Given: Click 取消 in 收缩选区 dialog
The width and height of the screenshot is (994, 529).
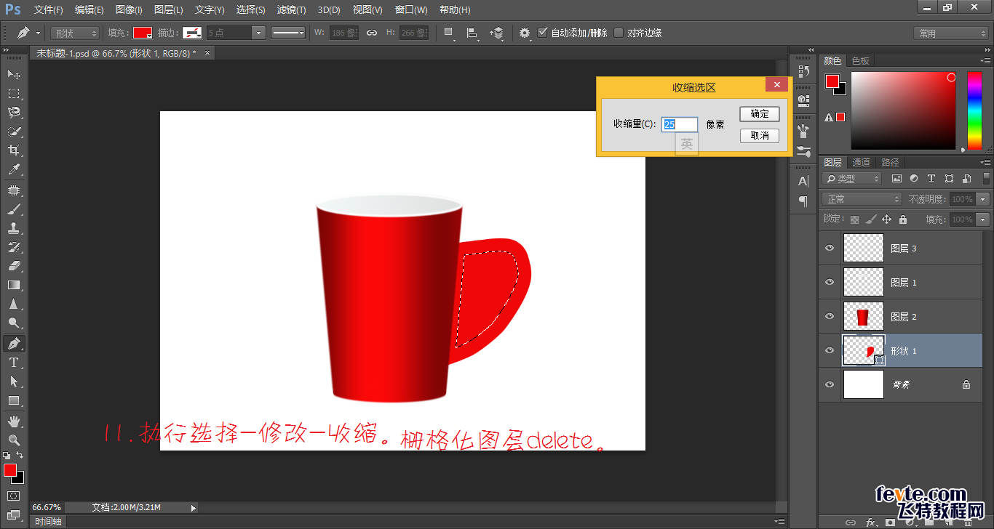Looking at the screenshot, I should coord(760,136).
